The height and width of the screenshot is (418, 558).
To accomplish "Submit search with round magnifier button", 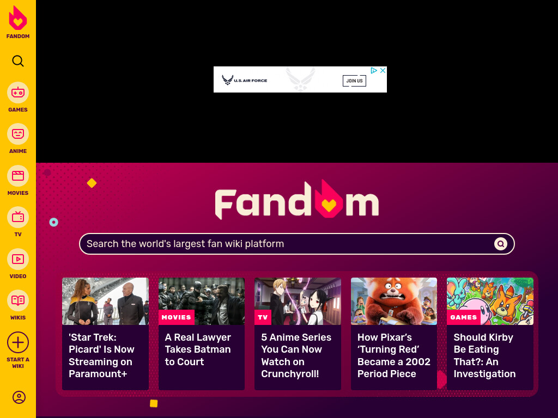I will tap(501, 244).
